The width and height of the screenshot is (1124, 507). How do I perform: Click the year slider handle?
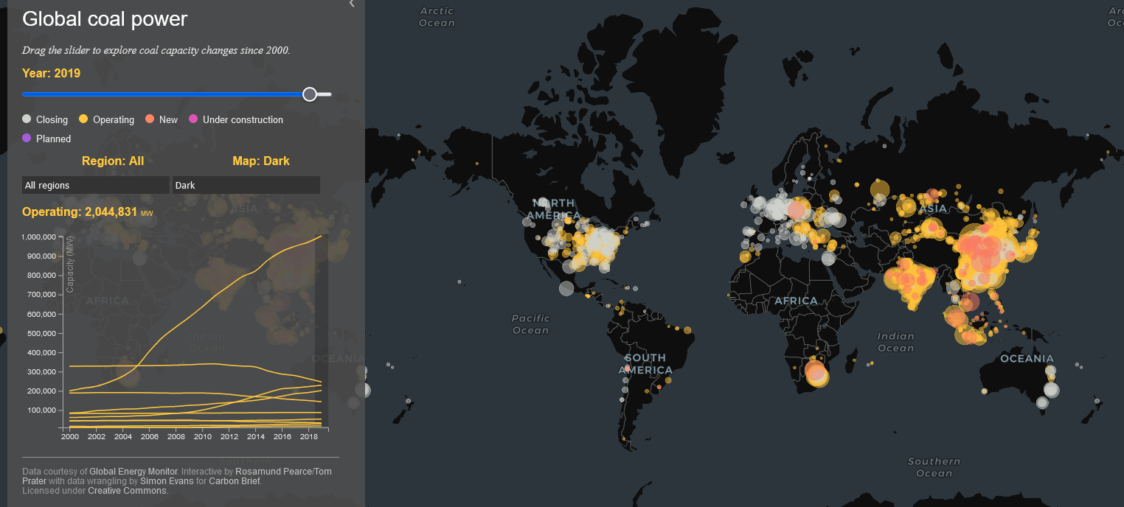[310, 94]
